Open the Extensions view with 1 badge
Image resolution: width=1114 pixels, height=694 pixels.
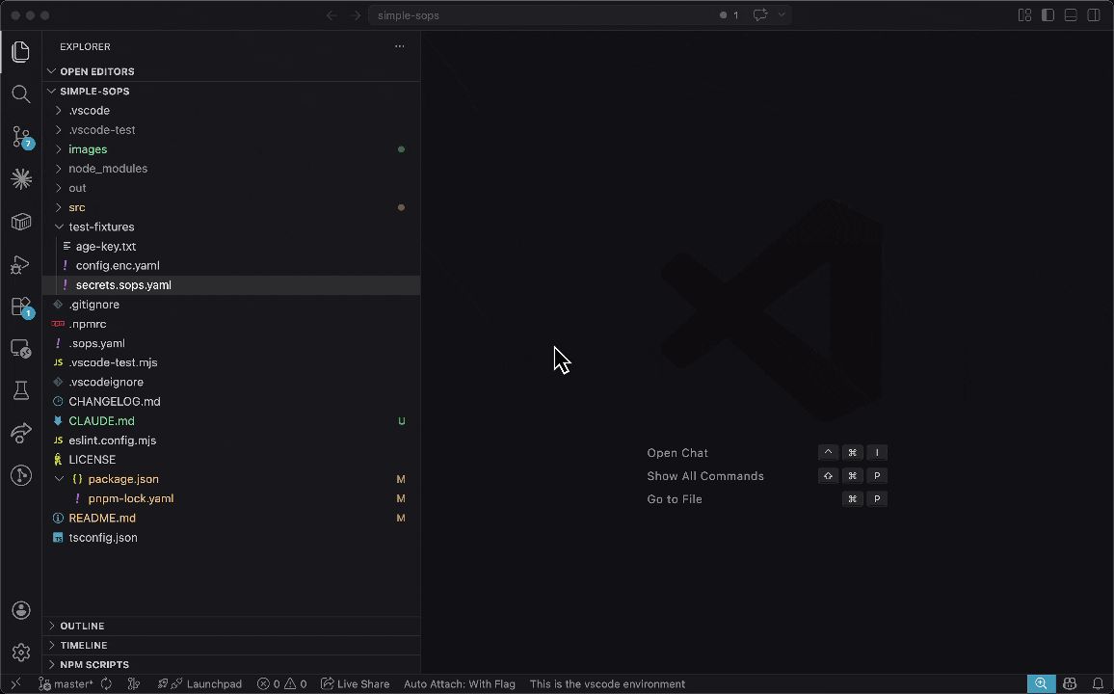21,307
